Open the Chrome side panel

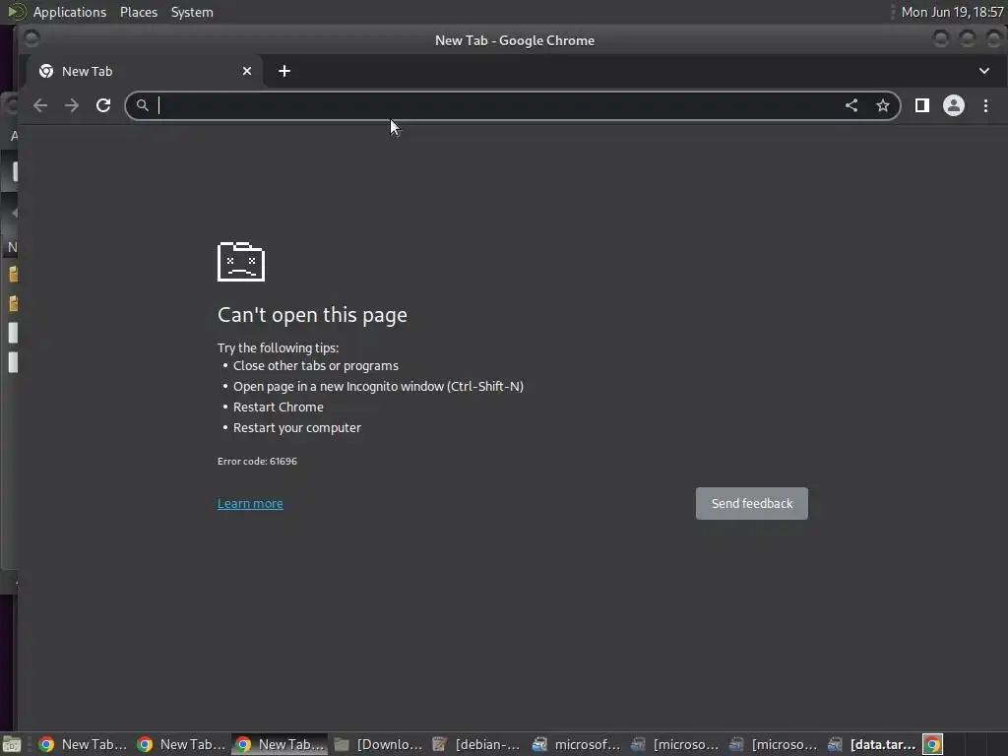921,105
